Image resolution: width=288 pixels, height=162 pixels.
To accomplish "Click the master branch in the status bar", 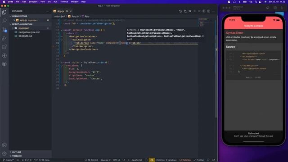I will [x=8, y=160].
